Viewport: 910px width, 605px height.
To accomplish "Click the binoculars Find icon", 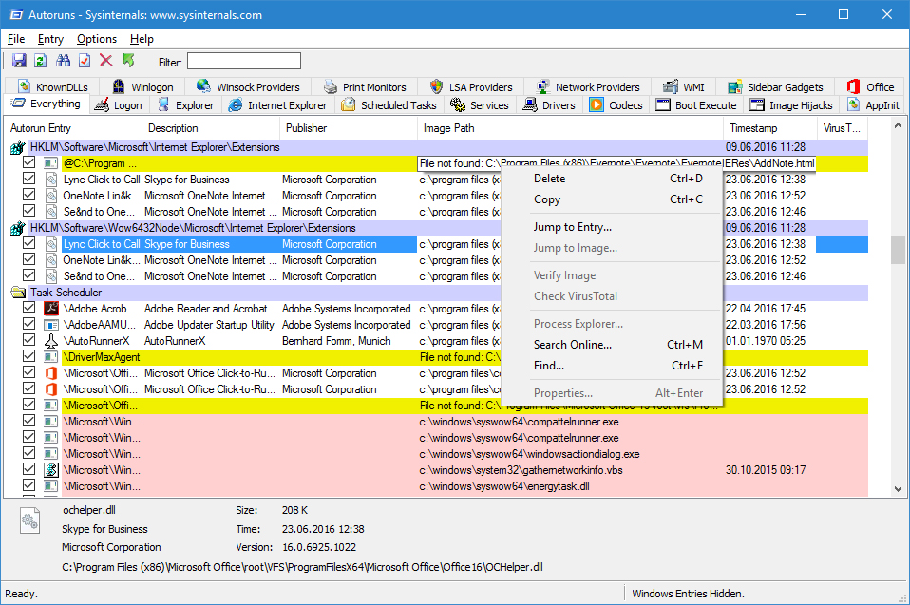I will click(63, 61).
